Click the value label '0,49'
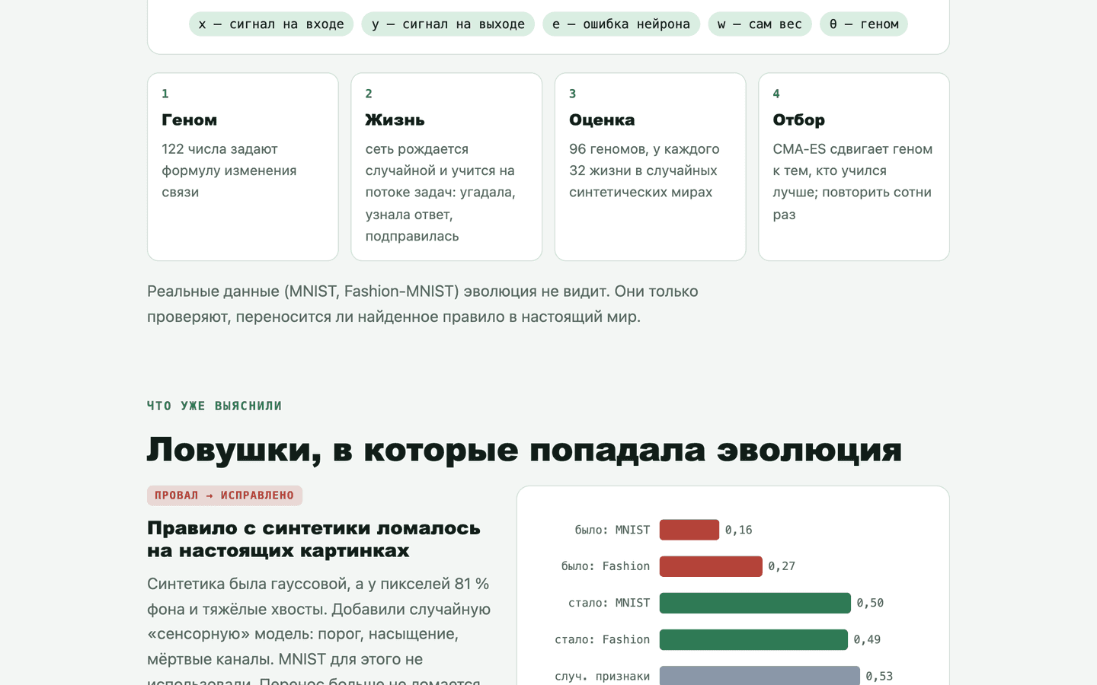The height and width of the screenshot is (685, 1097). pyautogui.click(x=867, y=639)
